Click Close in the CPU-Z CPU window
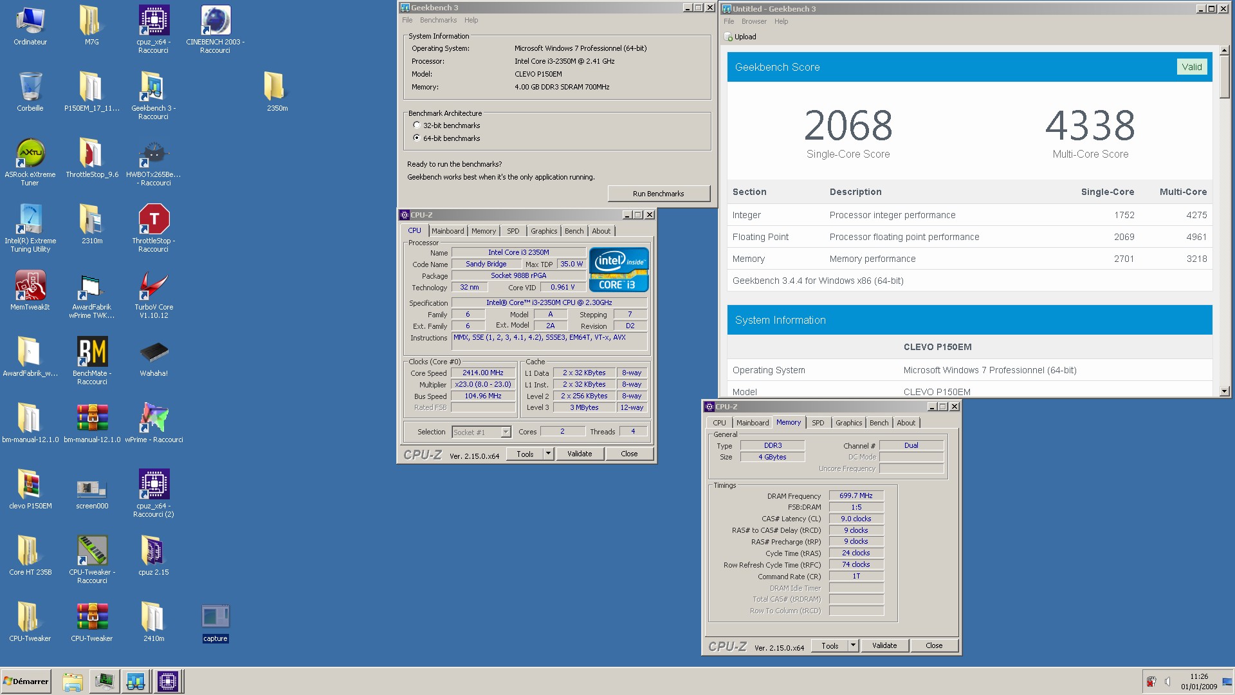Viewport: 1235px width, 695px height. point(629,454)
